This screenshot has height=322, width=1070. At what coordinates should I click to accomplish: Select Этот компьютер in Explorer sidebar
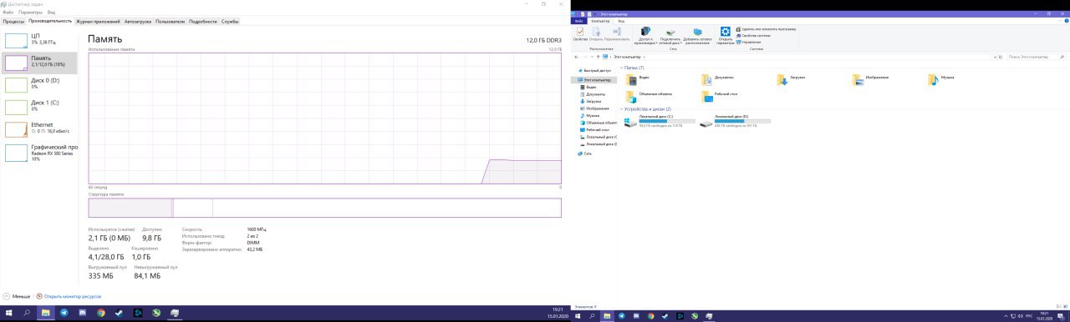(594, 80)
